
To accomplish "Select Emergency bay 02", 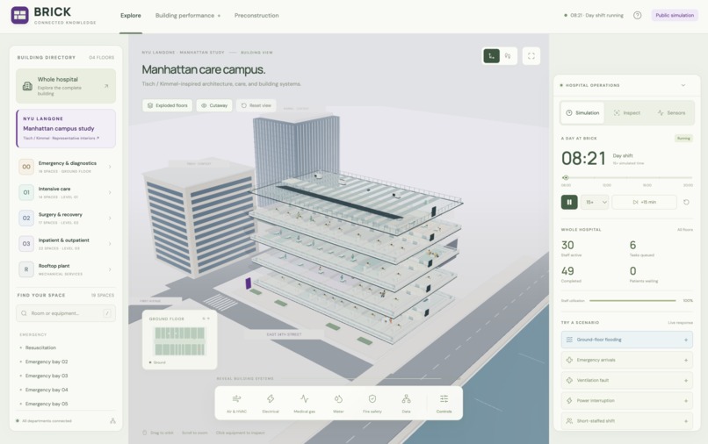I will tap(47, 362).
